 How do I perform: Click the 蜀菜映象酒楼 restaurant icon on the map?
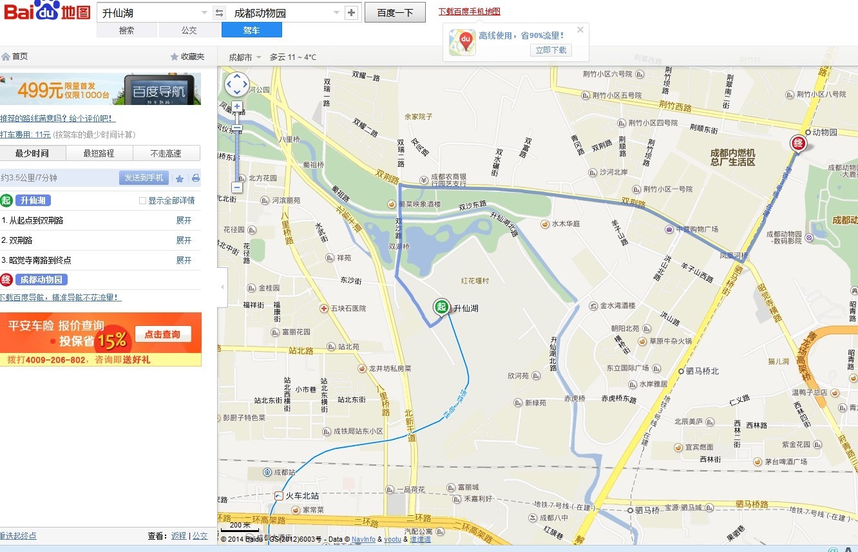tap(391, 205)
